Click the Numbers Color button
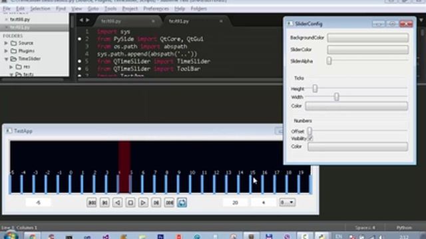 (x=358, y=147)
